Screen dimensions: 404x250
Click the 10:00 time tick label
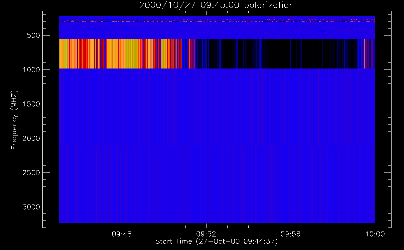pos(375,234)
